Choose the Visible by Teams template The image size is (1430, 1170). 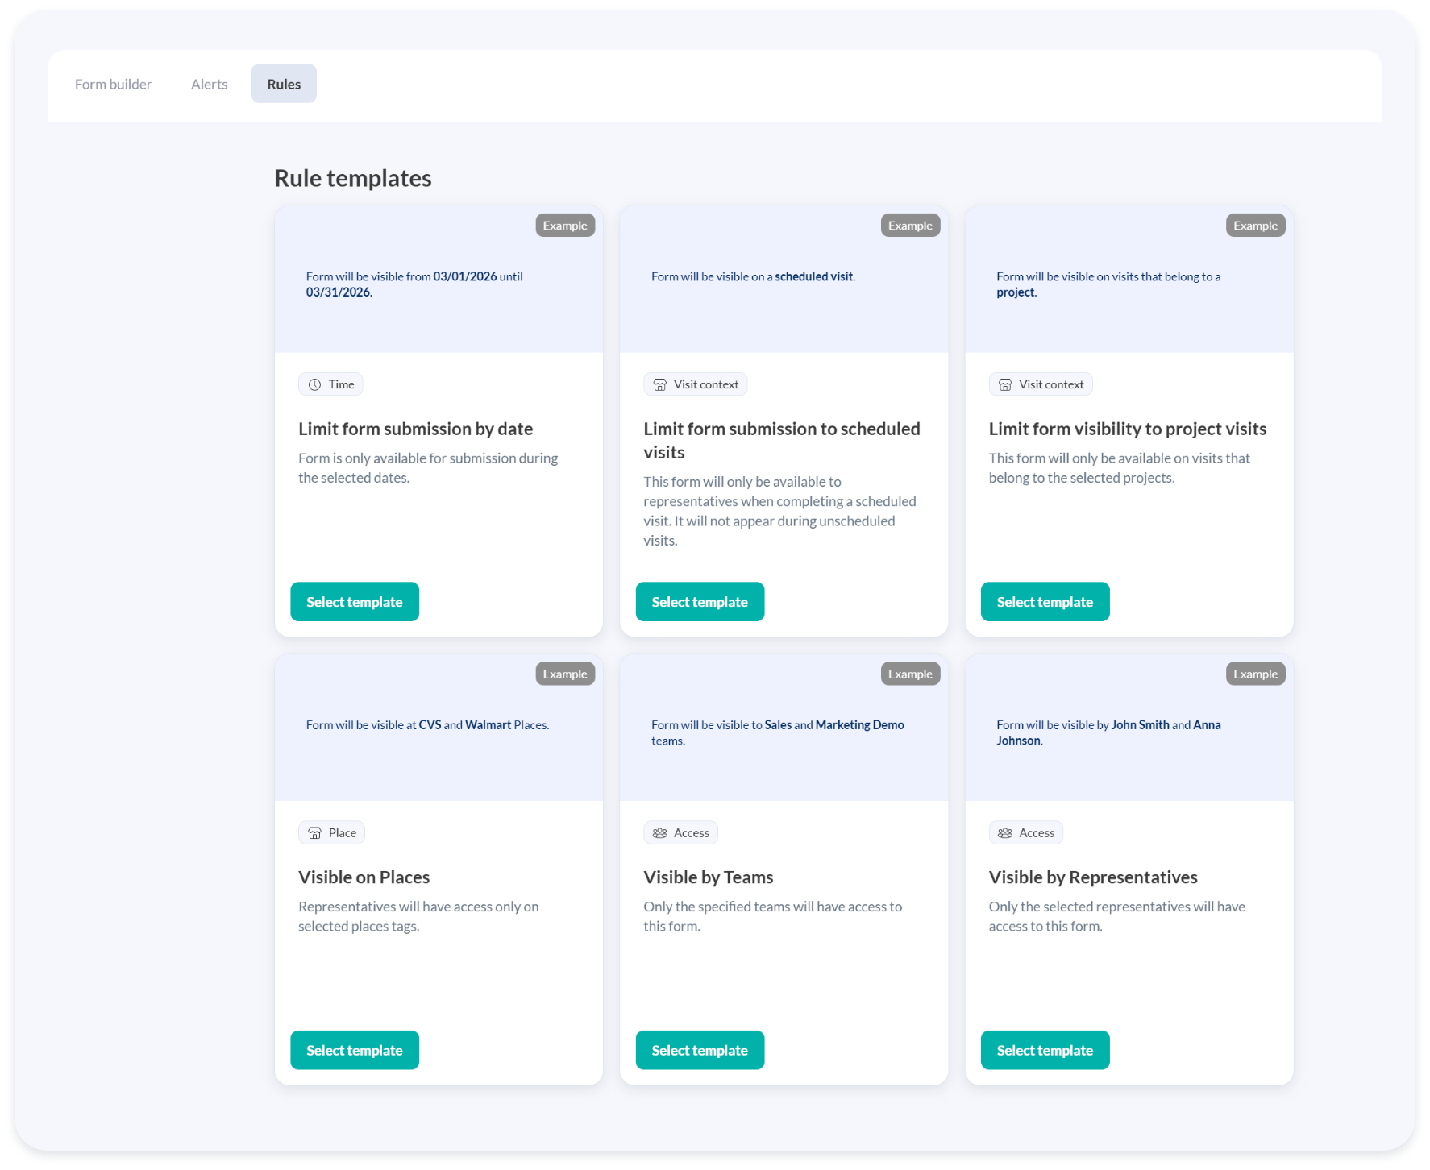coord(699,1050)
